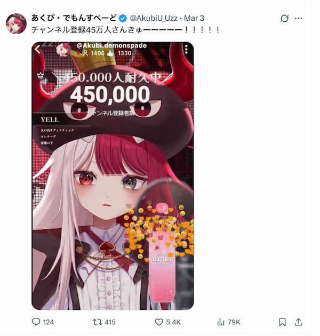Like the post with heart icon
Screen dimensions: 320x336
tap(159, 322)
